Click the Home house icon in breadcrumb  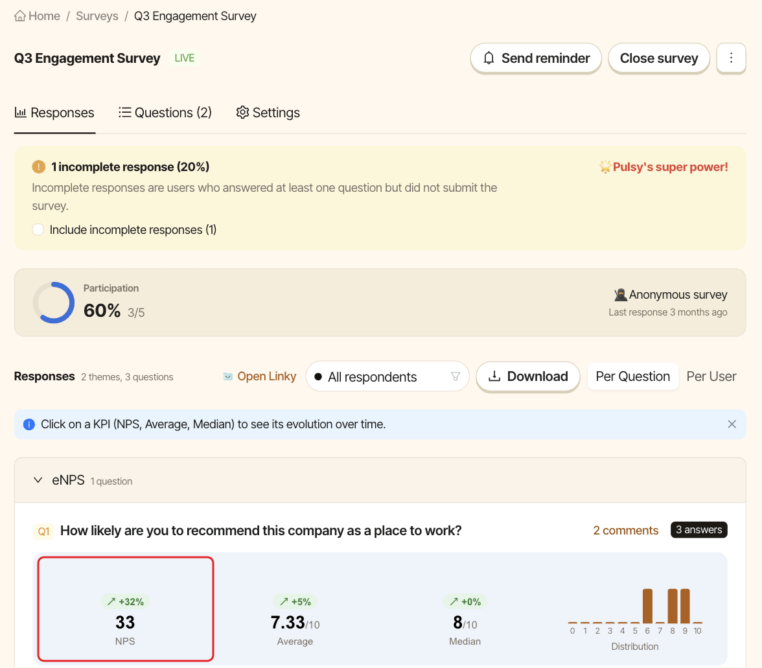point(20,16)
